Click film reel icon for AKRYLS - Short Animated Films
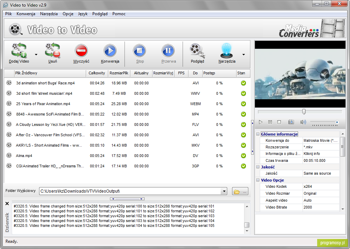Screen dimensions: 350x249 click(x=9, y=145)
